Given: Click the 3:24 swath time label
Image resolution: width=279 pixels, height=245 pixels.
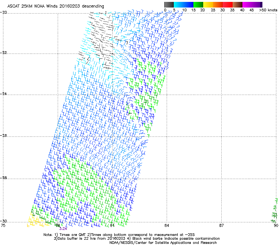Looking at the screenshot, I should [63, 229].
